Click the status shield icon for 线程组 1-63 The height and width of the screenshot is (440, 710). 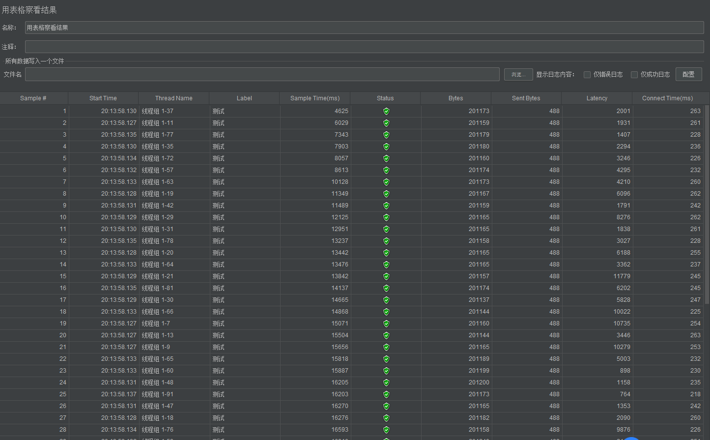tap(386, 182)
